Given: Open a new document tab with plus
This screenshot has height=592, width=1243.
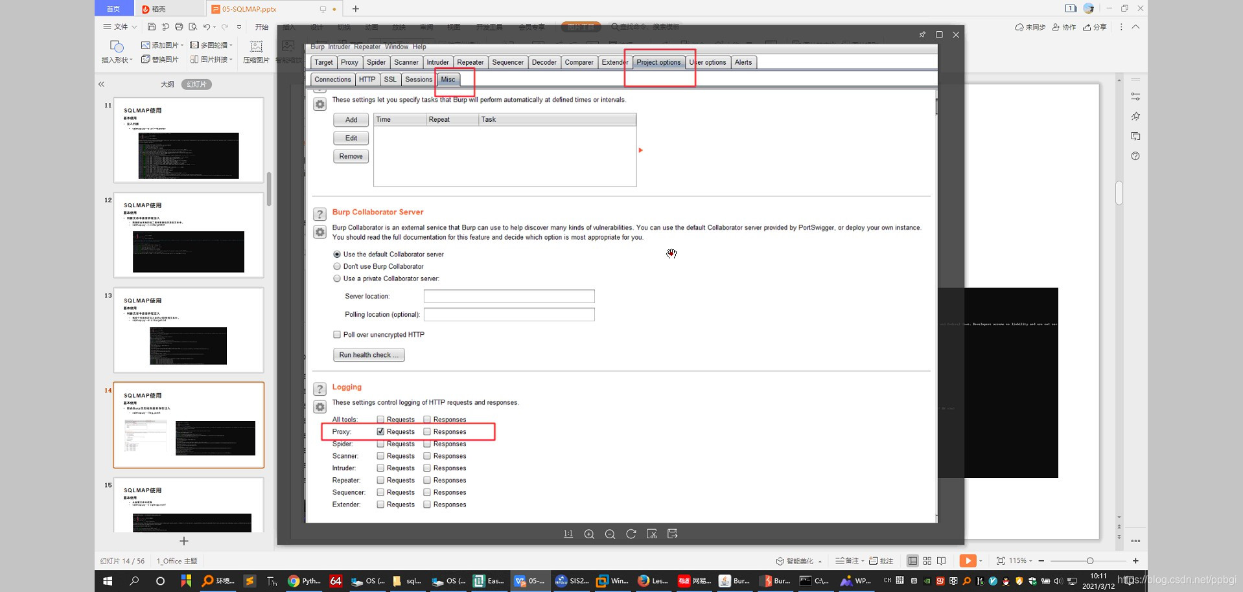Looking at the screenshot, I should point(356,8).
